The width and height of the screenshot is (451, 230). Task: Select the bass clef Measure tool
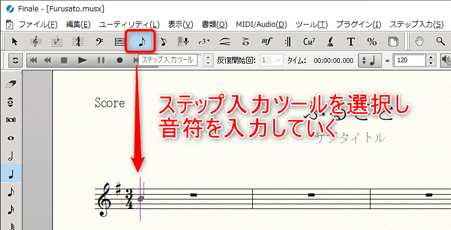point(99,42)
